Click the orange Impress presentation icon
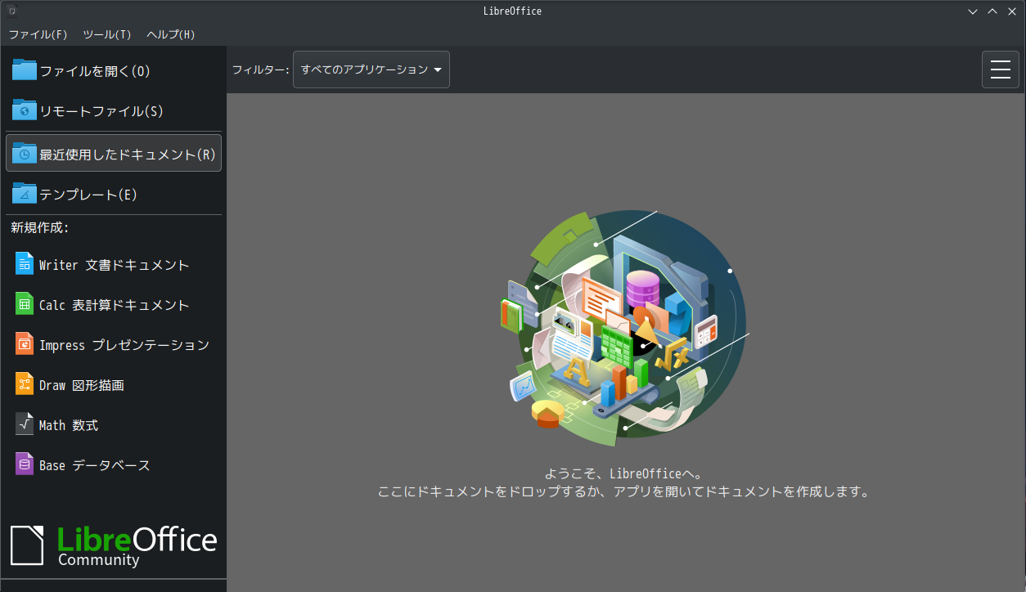The height and width of the screenshot is (592, 1026). click(x=25, y=344)
